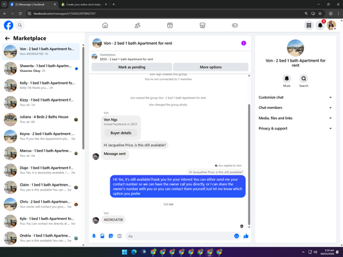Screen dimensions: 343x257
Task: Open the Watch video icon in navigation
Action: [170, 25]
